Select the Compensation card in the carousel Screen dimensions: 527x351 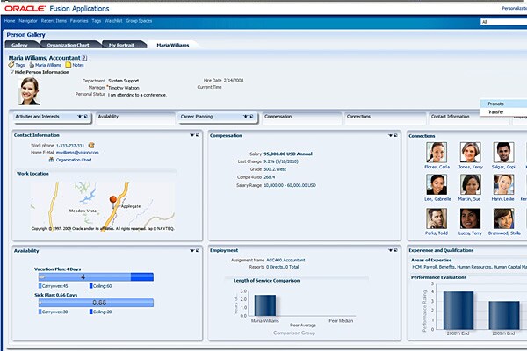[x=301, y=118]
